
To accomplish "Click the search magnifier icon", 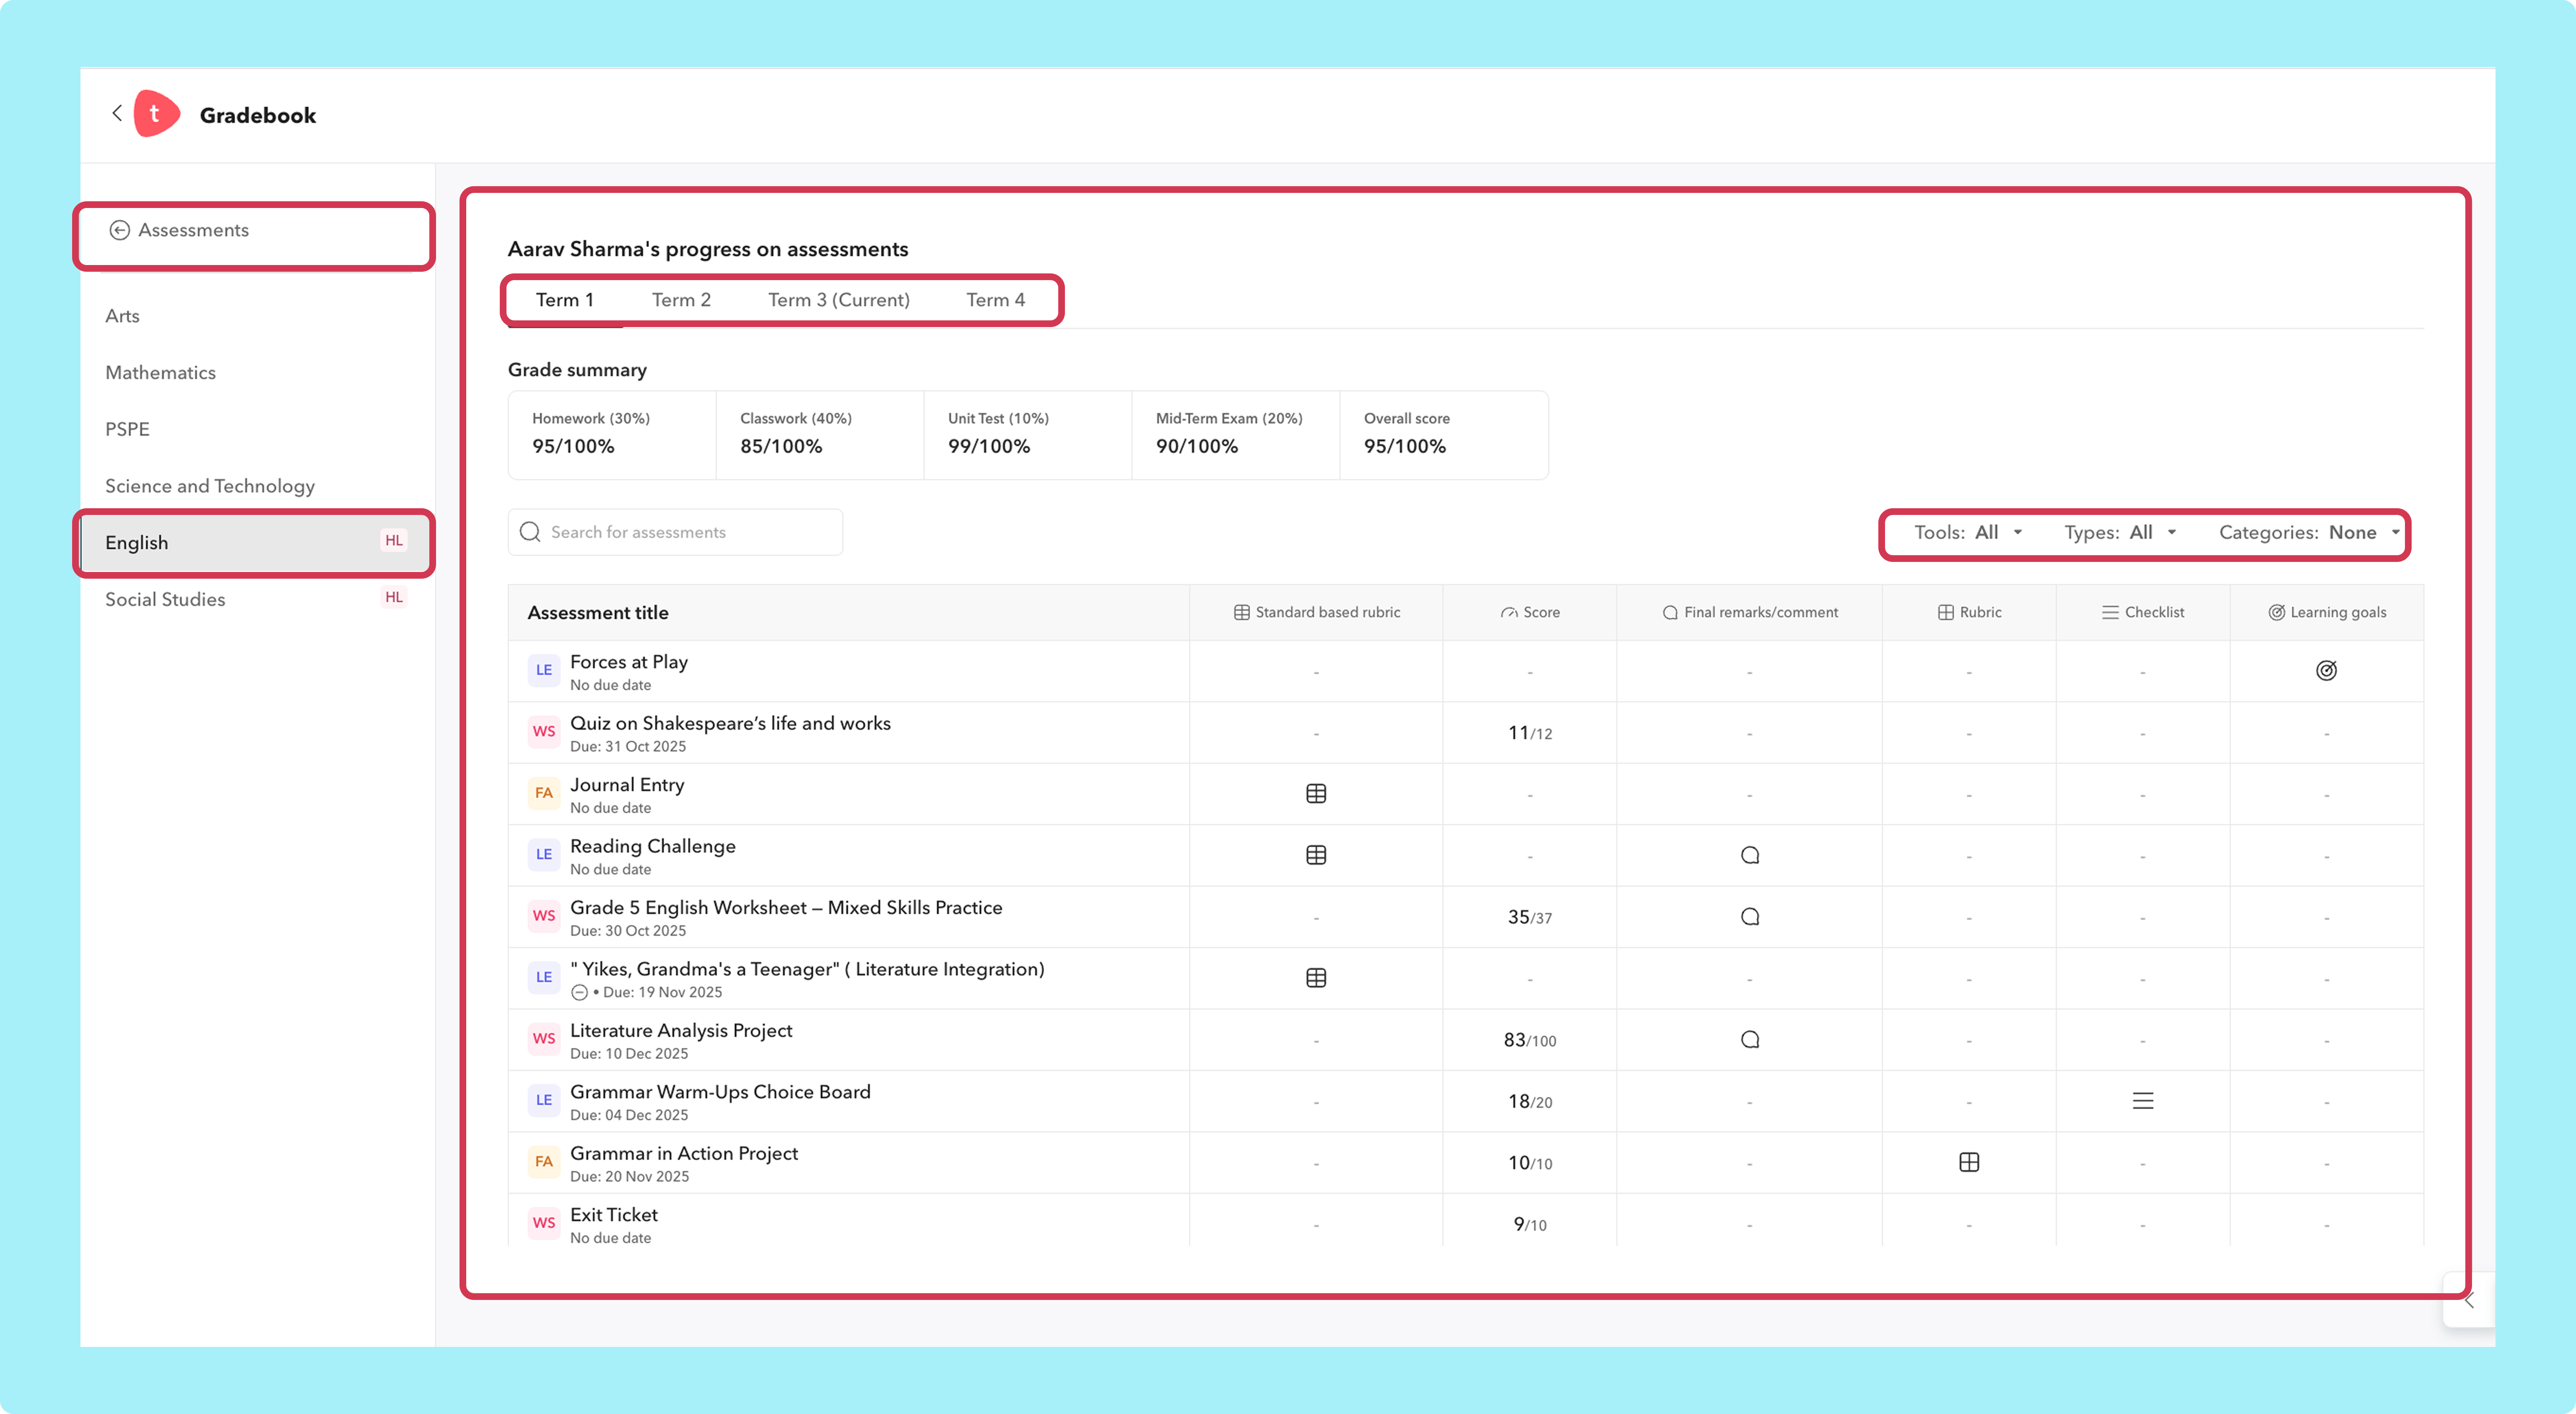I will pyautogui.click(x=530, y=532).
